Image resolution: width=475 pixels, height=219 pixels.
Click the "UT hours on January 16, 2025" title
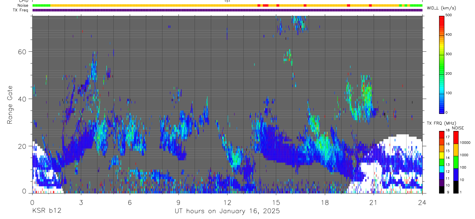pos(227,211)
